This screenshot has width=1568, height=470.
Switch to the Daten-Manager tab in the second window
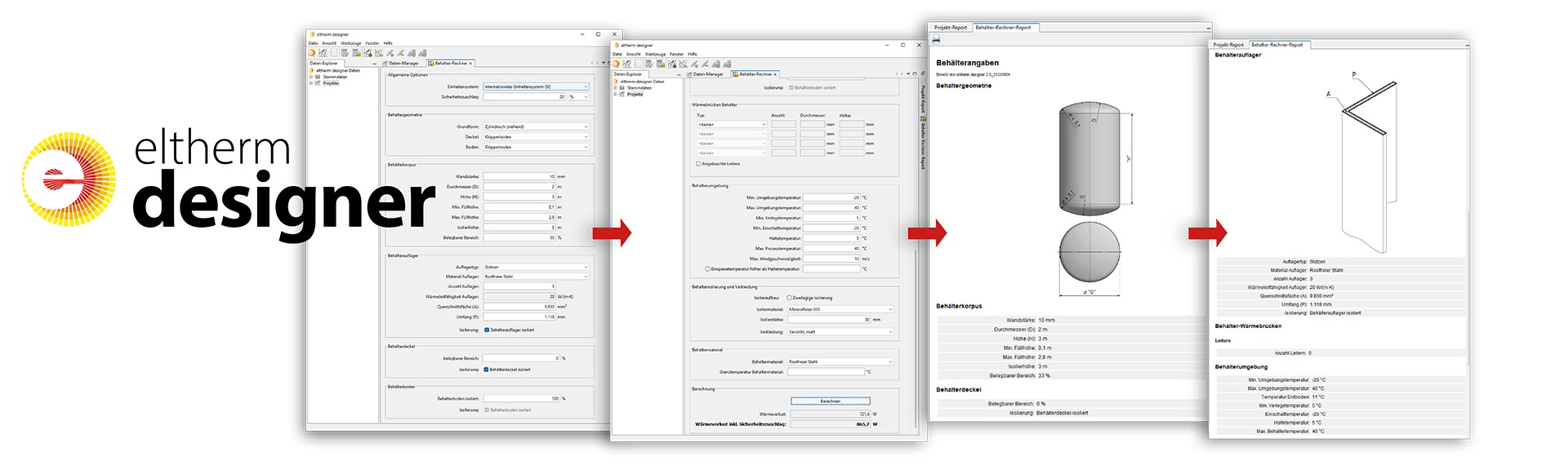tap(707, 74)
